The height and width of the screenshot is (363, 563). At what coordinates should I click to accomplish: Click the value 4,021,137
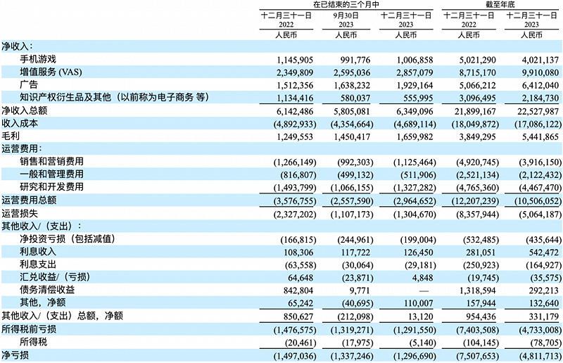pos(540,60)
